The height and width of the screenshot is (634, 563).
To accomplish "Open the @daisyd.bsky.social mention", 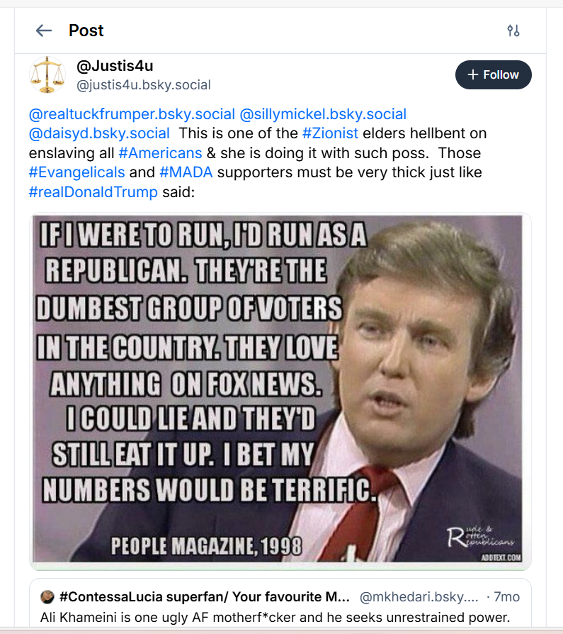I will click(x=99, y=133).
